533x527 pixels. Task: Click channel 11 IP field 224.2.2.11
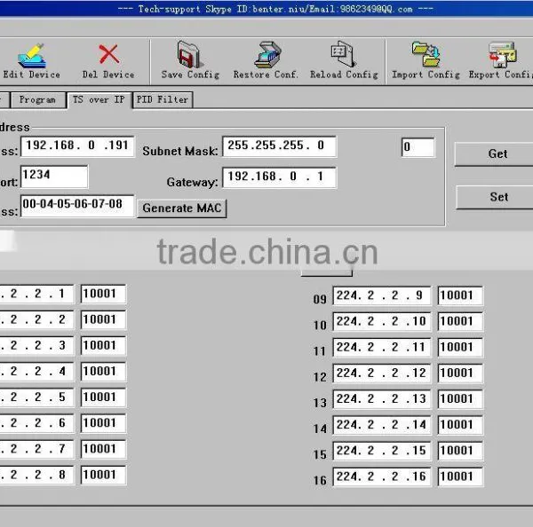click(381, 348)
